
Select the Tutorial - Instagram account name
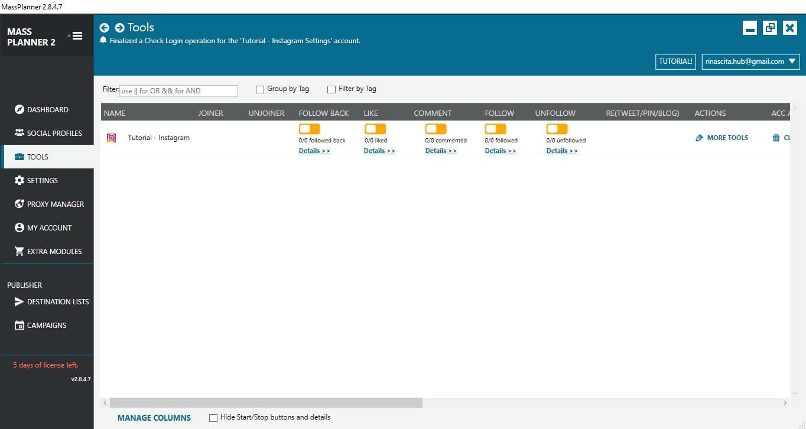tap(159, 138)
